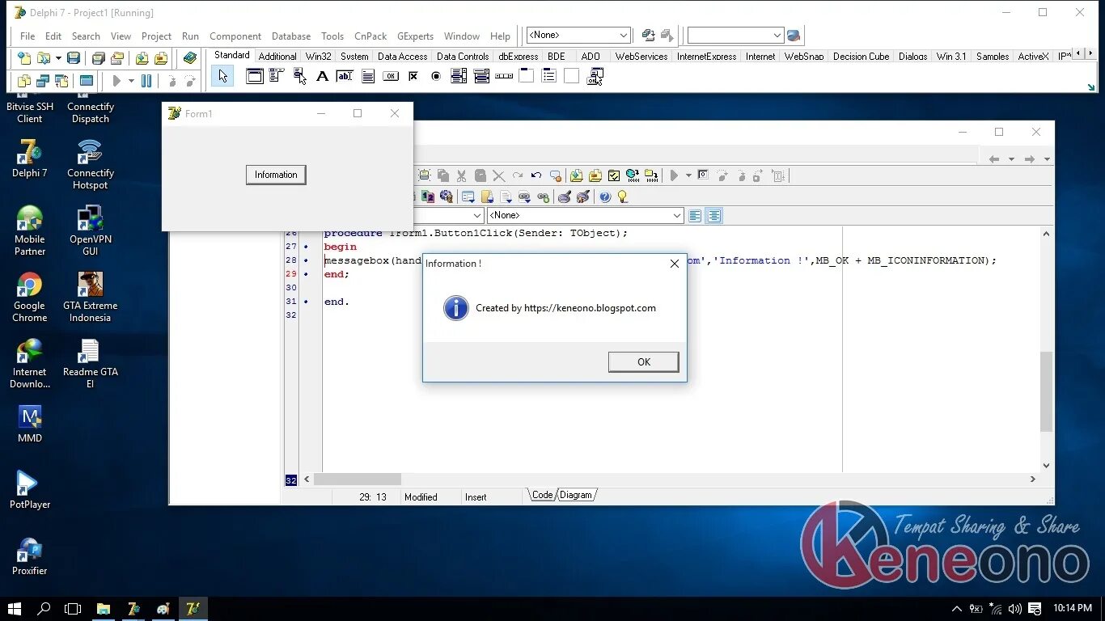Toggle the centered alignment view button
This screenshot has width=1105, height=621.
[713, 216]
